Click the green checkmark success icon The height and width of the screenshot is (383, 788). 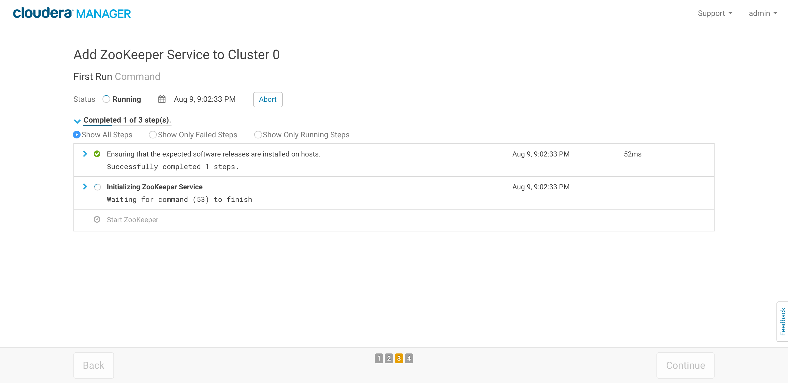coord(97,154)
